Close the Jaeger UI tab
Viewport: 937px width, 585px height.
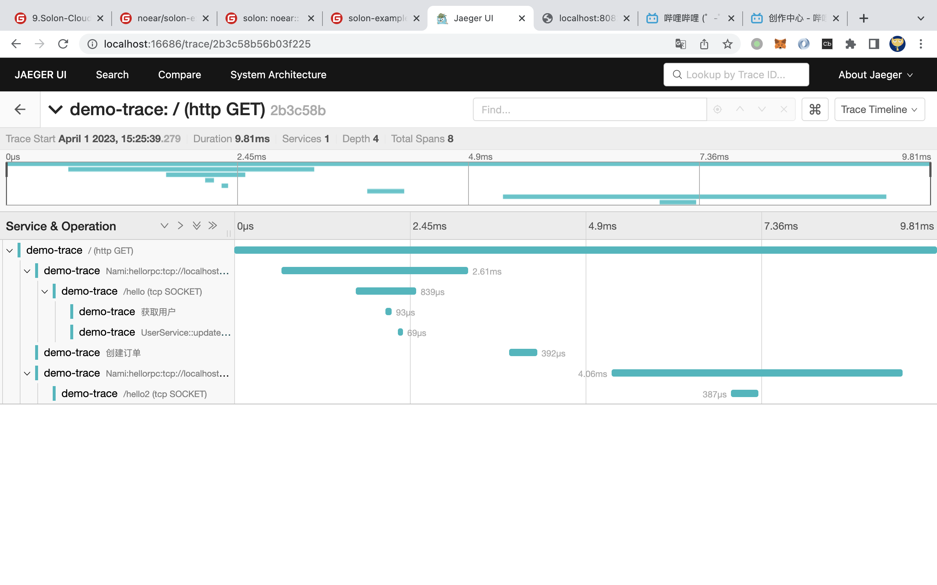coord(522,18)
